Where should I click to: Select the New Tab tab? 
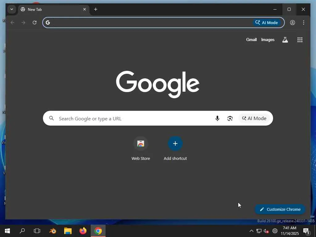pyautogui.click(x=54, y=10)
